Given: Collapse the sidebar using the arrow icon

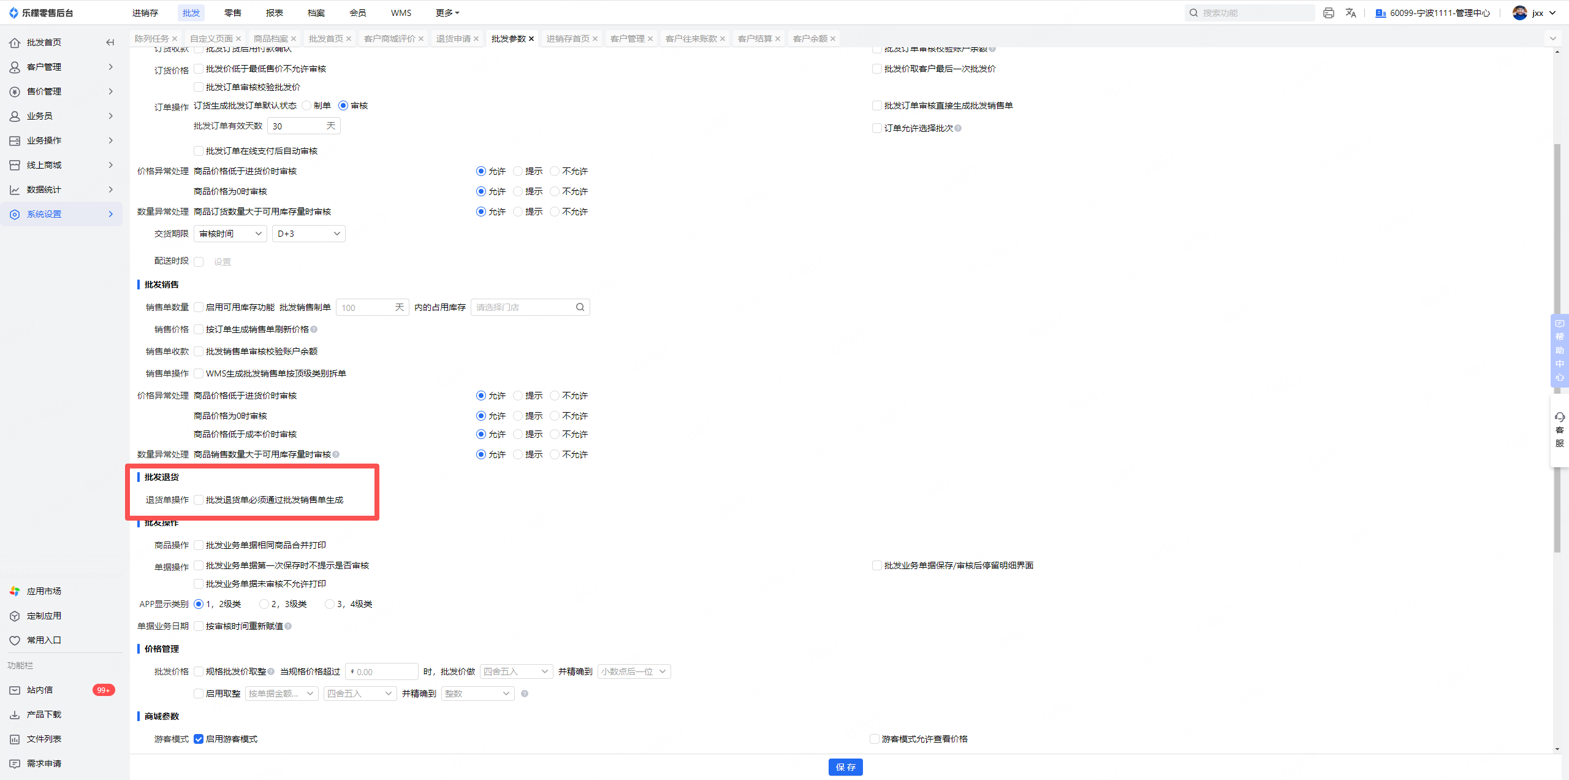Looking at the screenshot, I should pyautogui.click(x=110, y=42).
